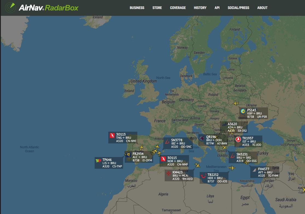Click registration CN-NMF on 3O115
Screen dimensions: 305x214
182,164
